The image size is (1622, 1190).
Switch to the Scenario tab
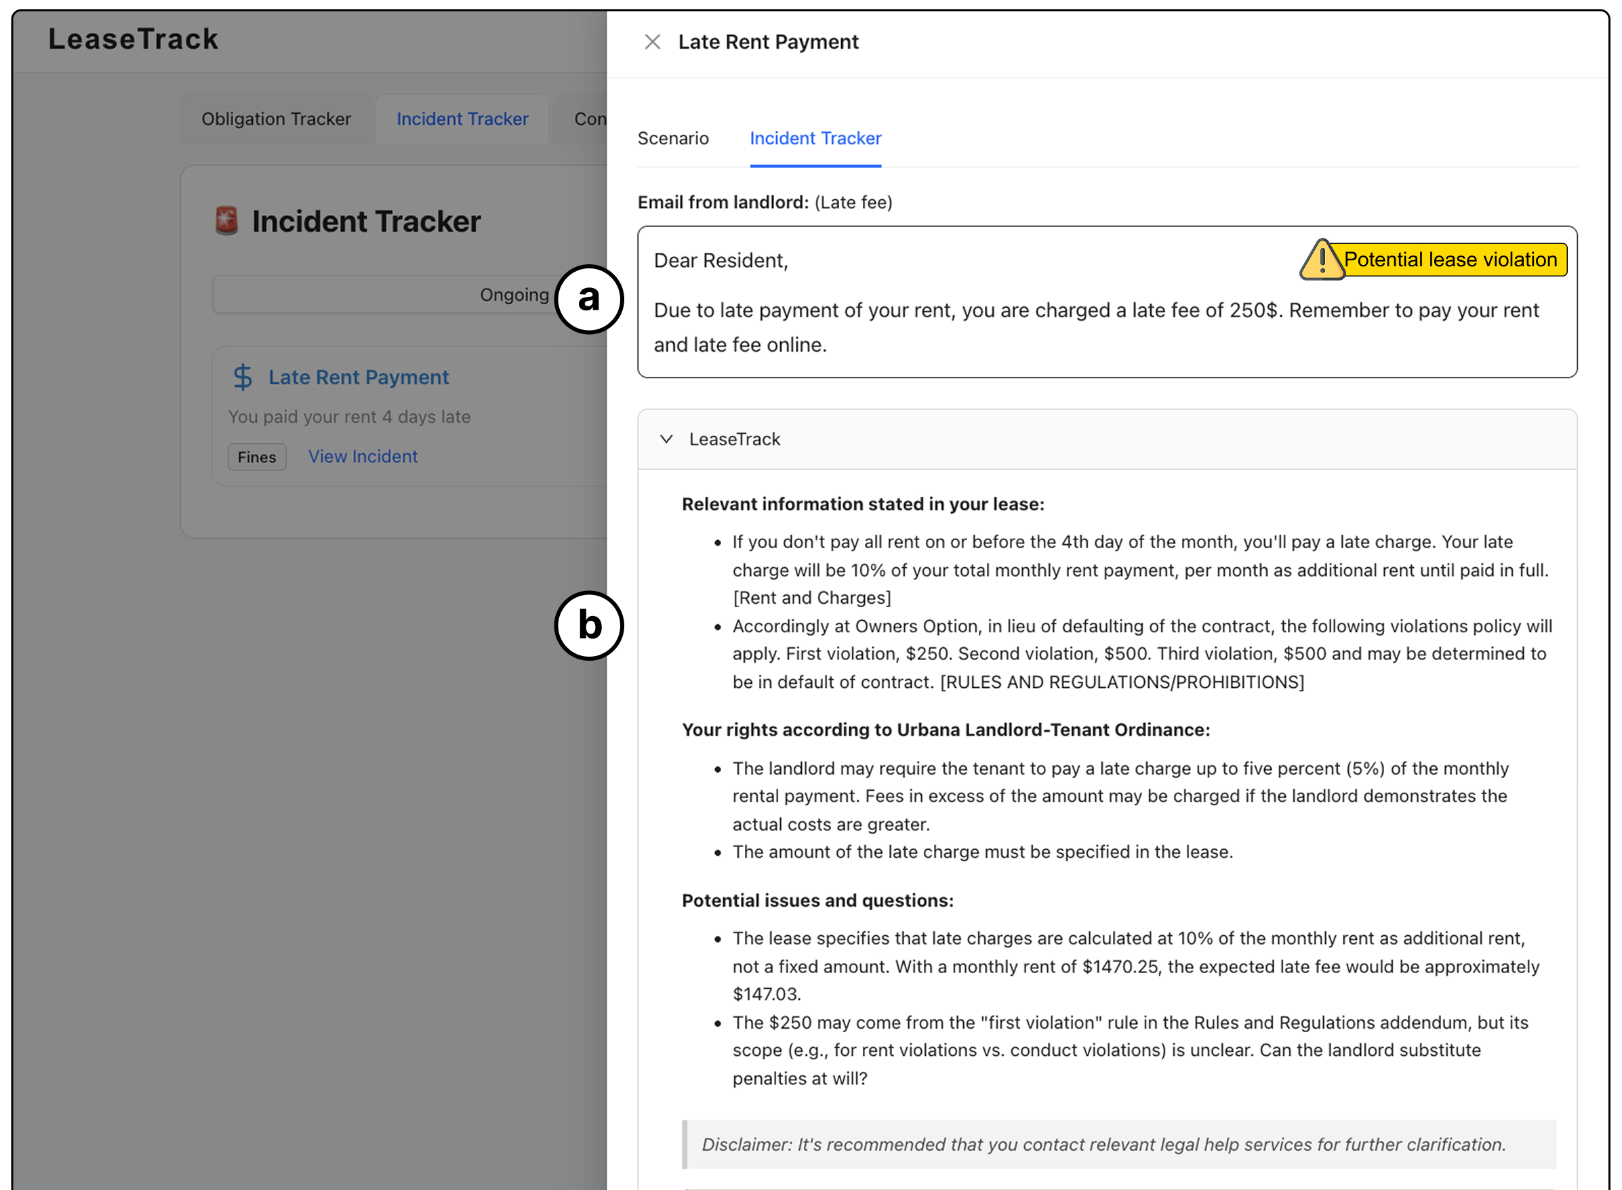click(x=673, y=138)
